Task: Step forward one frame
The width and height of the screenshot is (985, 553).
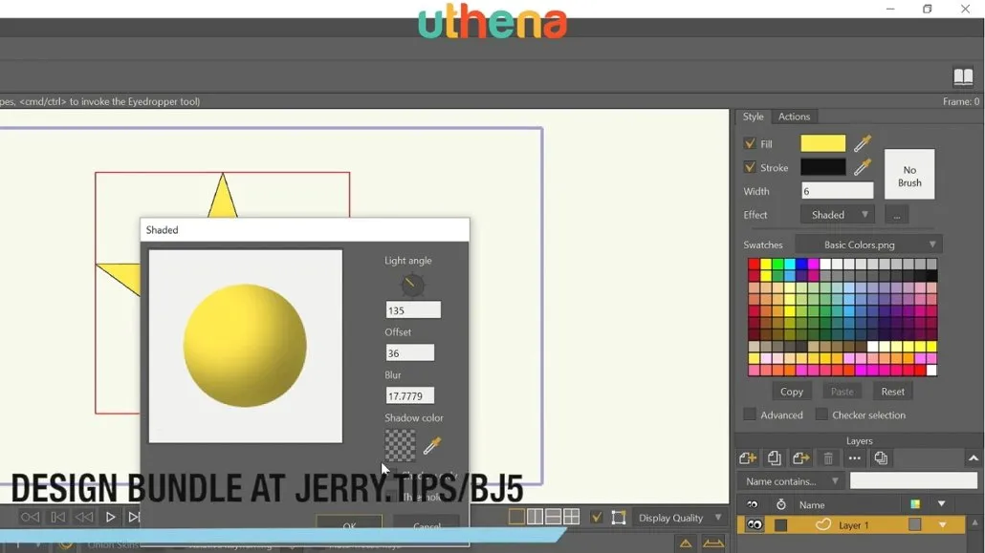Action: (x=134, y=517)
